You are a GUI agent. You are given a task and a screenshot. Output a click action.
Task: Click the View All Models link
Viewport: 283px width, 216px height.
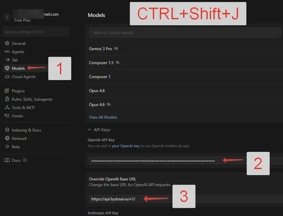pos(103,117)
